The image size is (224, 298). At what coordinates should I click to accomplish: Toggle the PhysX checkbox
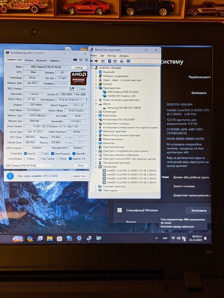(58, 158)
